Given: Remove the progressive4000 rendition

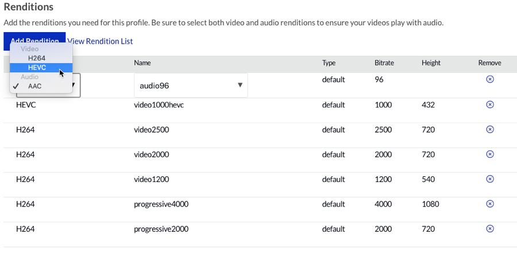Looking at the screenshot, I should pyautogui.click(x=489, y=204).
